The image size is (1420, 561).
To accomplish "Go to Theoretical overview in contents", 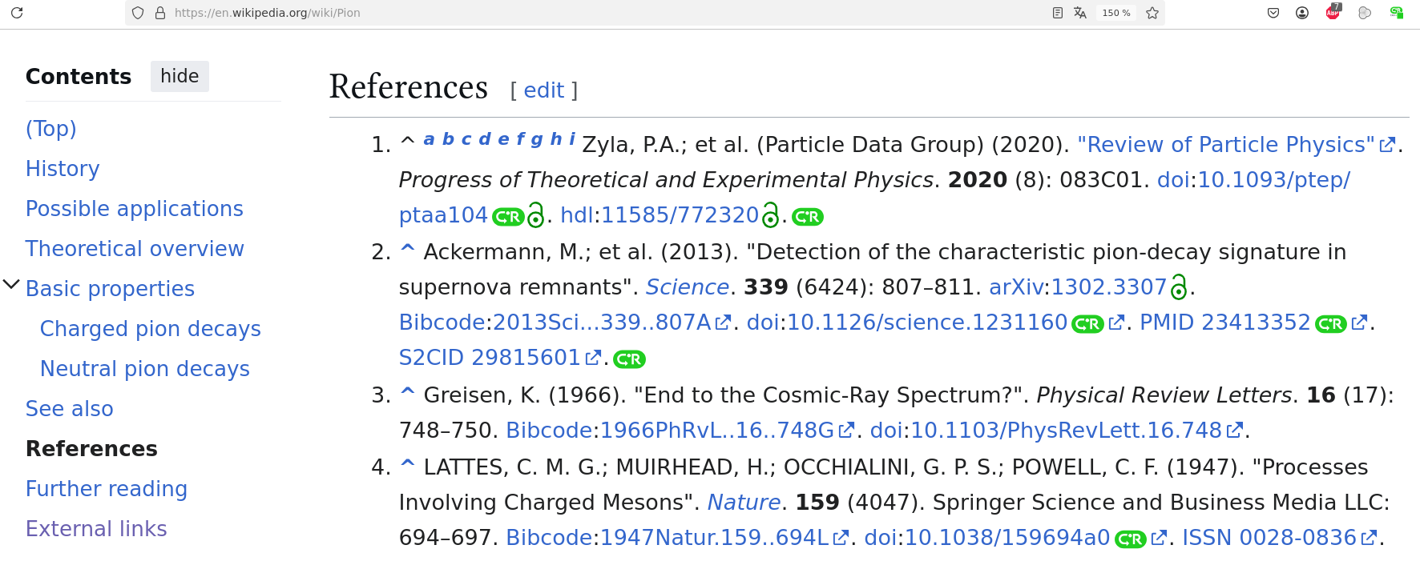I will [x=135, y=249].
